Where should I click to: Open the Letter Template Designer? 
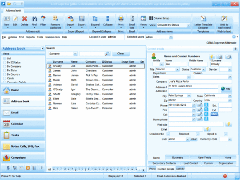tap(203, 22)
